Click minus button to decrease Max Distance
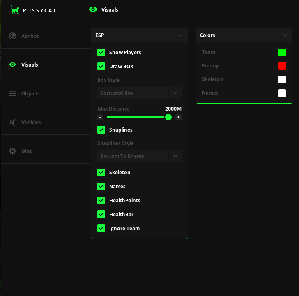The width and height of the screenshot is (299, 296). (101, 117)
